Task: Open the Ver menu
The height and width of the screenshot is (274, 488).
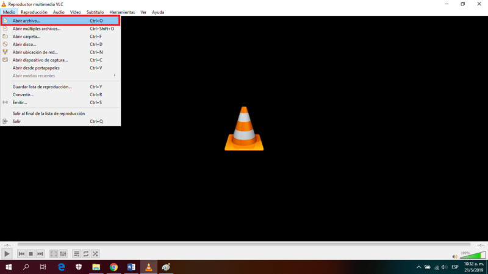Action: pyautogui.click(x=143, y=12)
